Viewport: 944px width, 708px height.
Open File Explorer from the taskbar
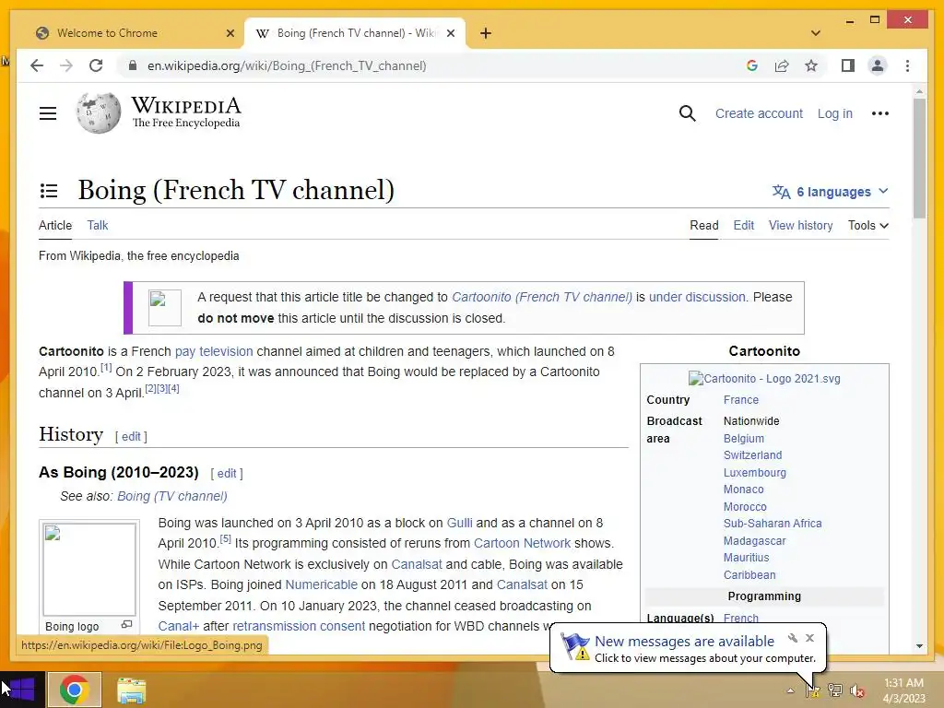[131, 690]
